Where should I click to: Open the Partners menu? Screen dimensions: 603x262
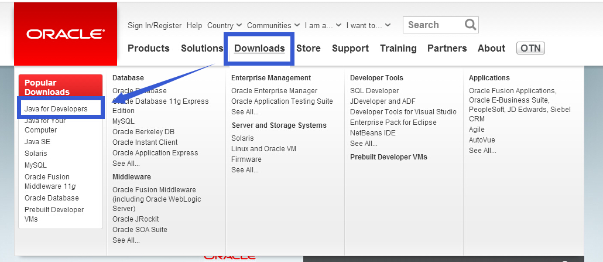point(447,48)
